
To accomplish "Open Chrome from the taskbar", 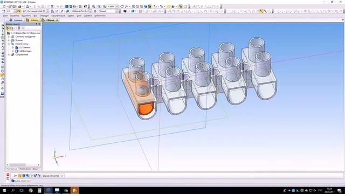I will (31, 190).
